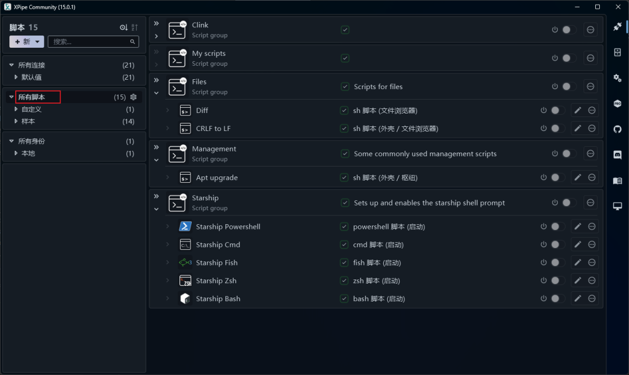Open the 新 button dropdown arrow

click(x=37, y=42)
